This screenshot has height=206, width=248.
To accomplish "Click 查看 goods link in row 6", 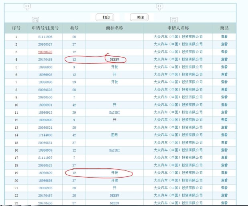I will 224,74.
